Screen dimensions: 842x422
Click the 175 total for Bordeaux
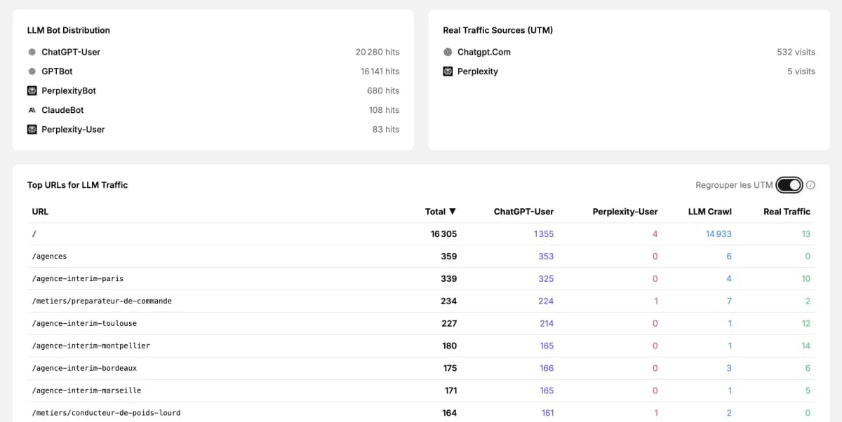click(x=450, y=368)
